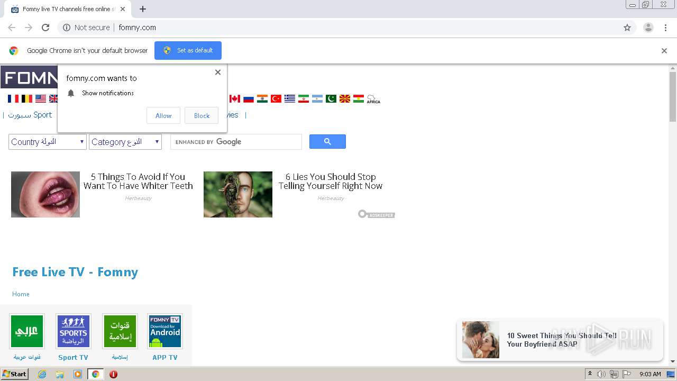Screen dimensions: 677x381
Task: Set Chrome as default browser
Action: pyautogui.click(x=188, y=50)
